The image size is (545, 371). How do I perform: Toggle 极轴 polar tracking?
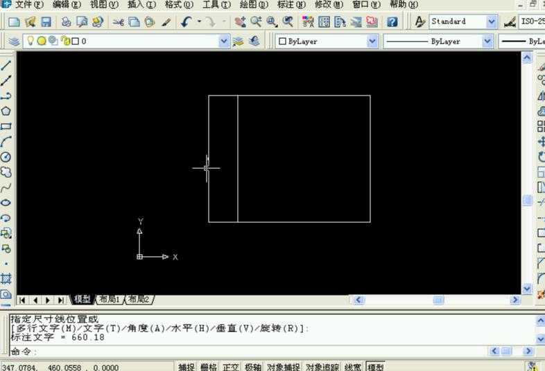(252, 367)
